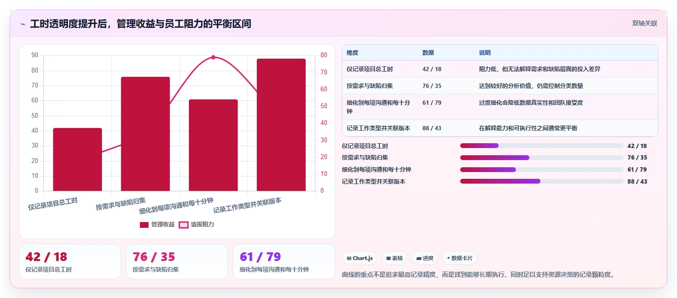677x298 pixels.
Task: Click the lightning icon beside the title
Action: (23, 24)
